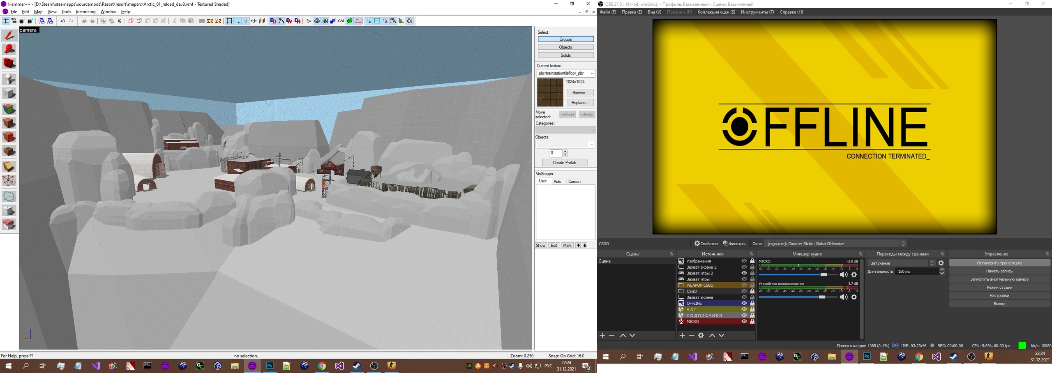
Task: Open Steam from the right taskbar
Action: (x=953, y=357)
